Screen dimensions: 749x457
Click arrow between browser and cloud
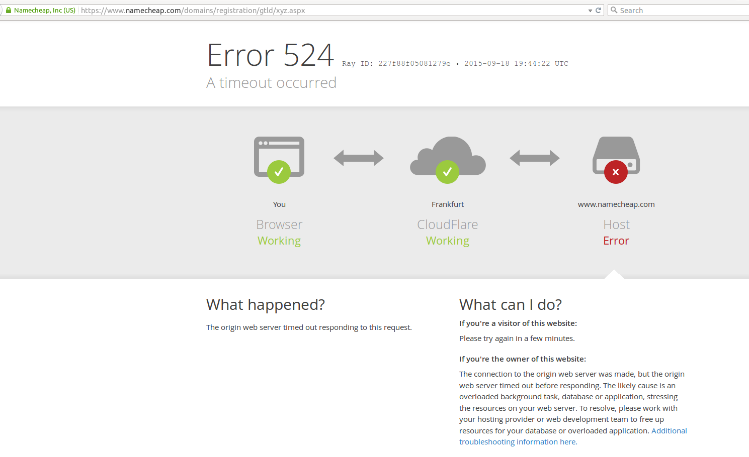pyautogui.click(x=359, y=158)
